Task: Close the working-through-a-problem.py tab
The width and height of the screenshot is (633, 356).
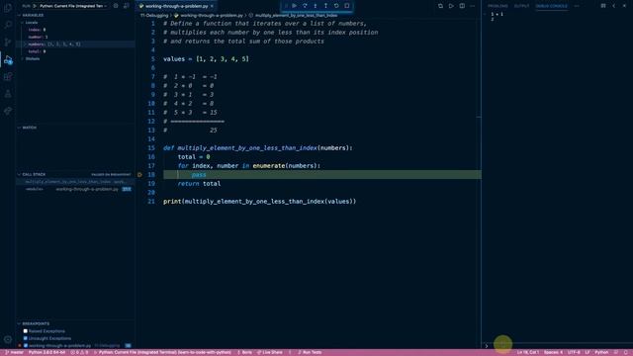Action: (x=212, y=6)
